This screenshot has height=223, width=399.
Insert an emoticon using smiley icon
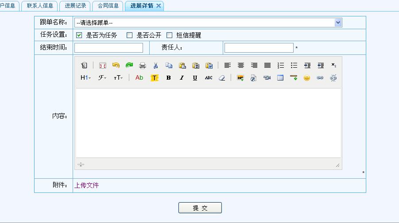(x=306, y=78)
